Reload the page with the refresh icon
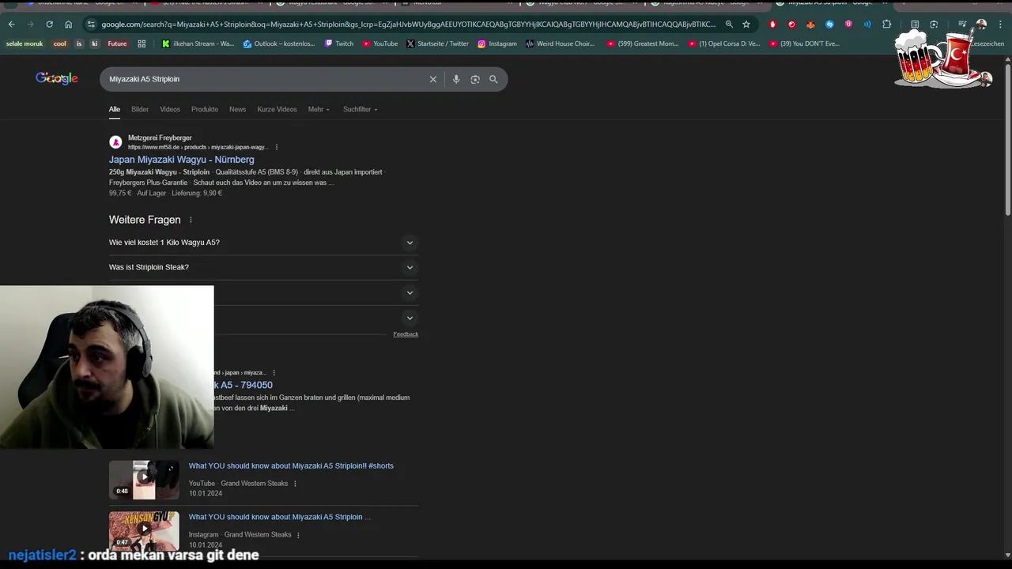Image resolution: width=1012 pixels, height=569 pixels. 49,24
